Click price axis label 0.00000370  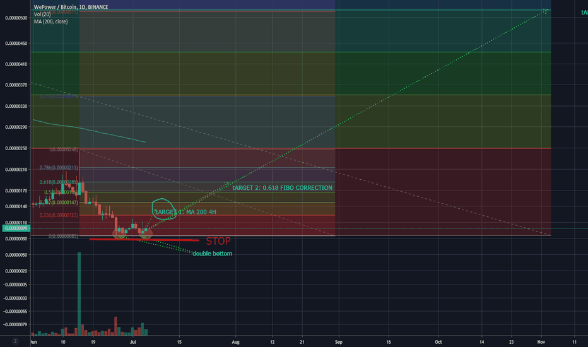click(16, 85)
